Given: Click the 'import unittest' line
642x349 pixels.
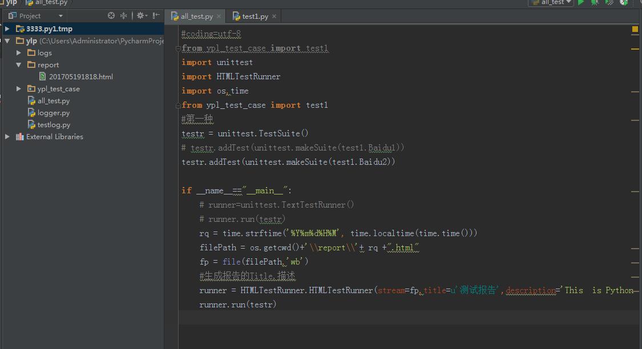Looking at the screenshot, I should tap(217, 62).
